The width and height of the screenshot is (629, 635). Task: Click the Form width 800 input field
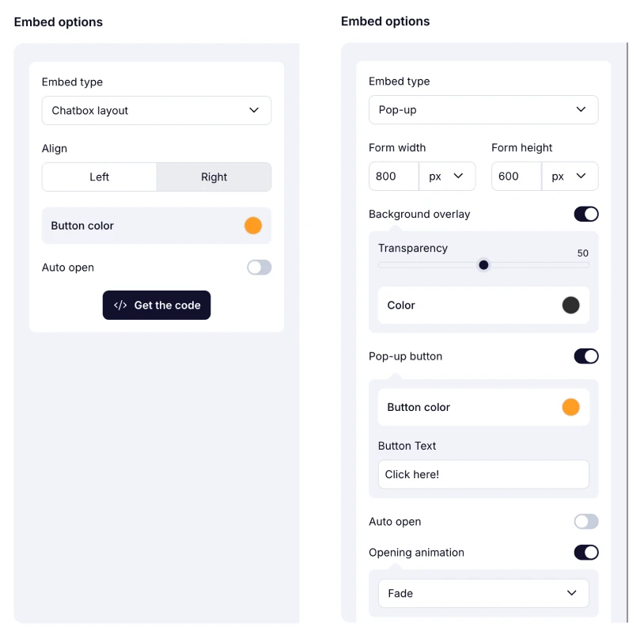393,176
